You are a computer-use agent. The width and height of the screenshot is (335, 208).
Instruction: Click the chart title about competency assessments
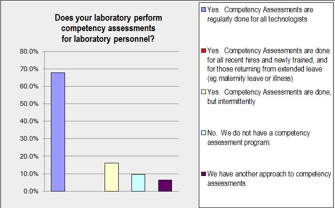[108, 28]
